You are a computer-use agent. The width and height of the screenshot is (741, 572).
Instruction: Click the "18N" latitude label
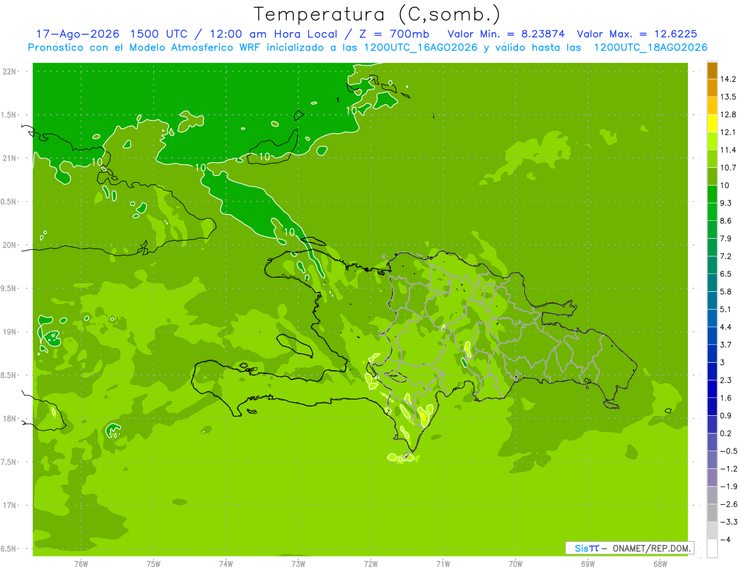pos(10,419)
